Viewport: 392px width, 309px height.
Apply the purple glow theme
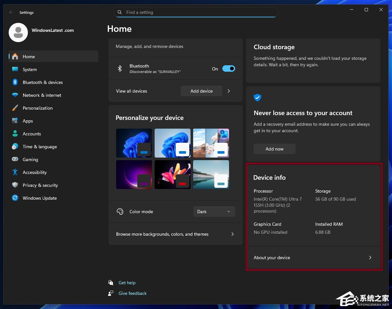tap(134, 175)
